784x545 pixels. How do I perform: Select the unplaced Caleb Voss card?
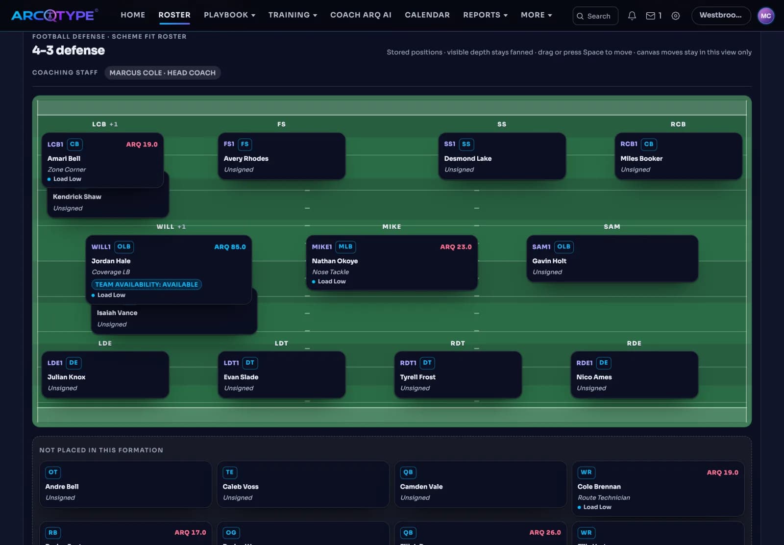(303, 484)
